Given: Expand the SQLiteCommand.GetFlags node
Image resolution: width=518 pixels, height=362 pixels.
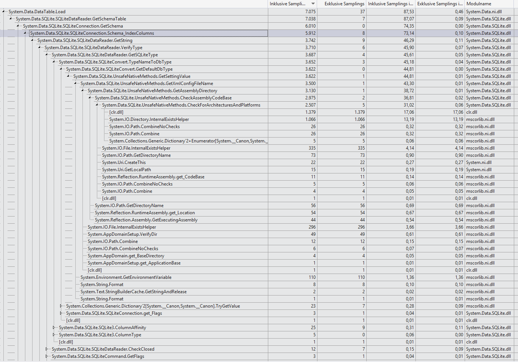Looking at the screenshot, I should pos(47,356).
